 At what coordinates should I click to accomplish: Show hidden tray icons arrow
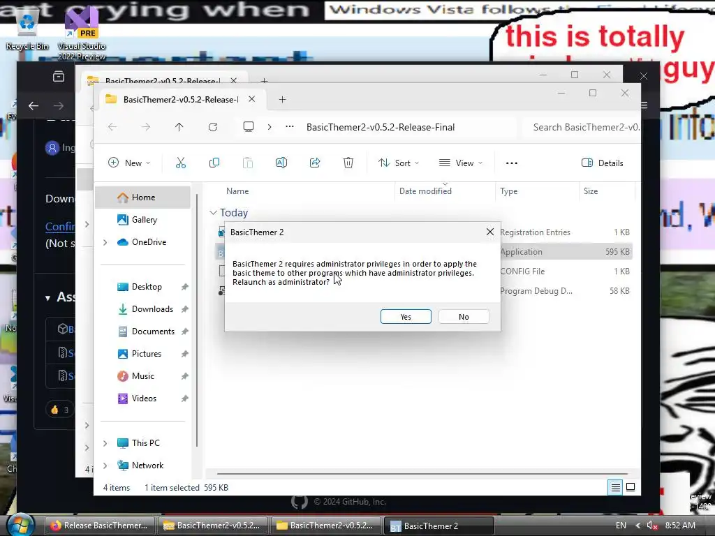(637, 526)
